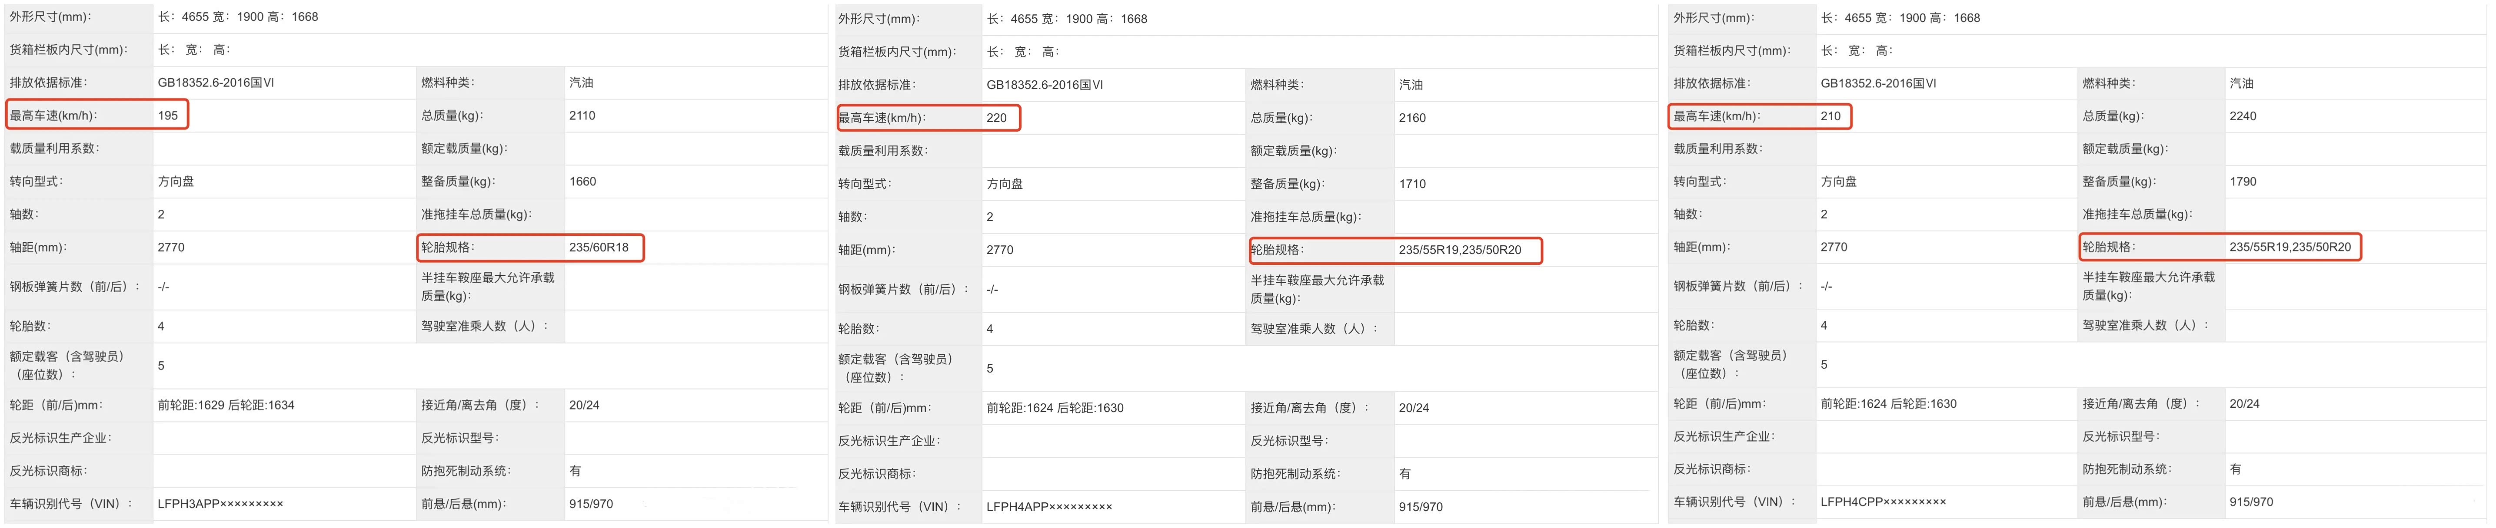The width and height of the screenshot is (2496, 528).
Task: Click the max speed value 195
Action: click(168, 116)
